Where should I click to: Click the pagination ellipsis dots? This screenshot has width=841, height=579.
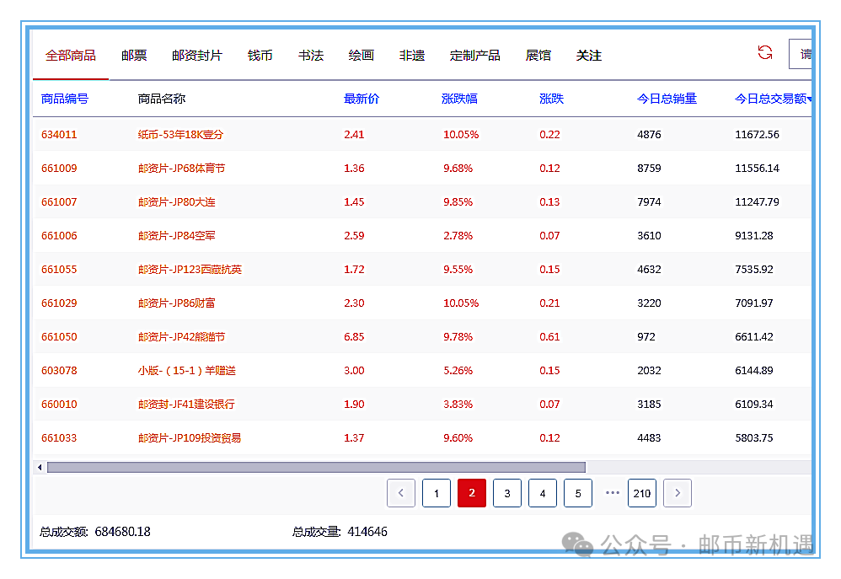tap(613, 493)
